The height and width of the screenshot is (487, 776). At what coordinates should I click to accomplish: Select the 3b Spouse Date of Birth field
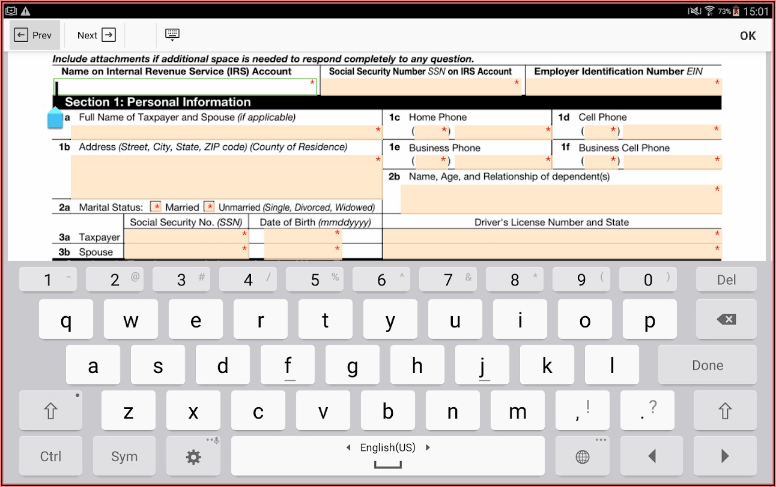click(x=303, y=251)
